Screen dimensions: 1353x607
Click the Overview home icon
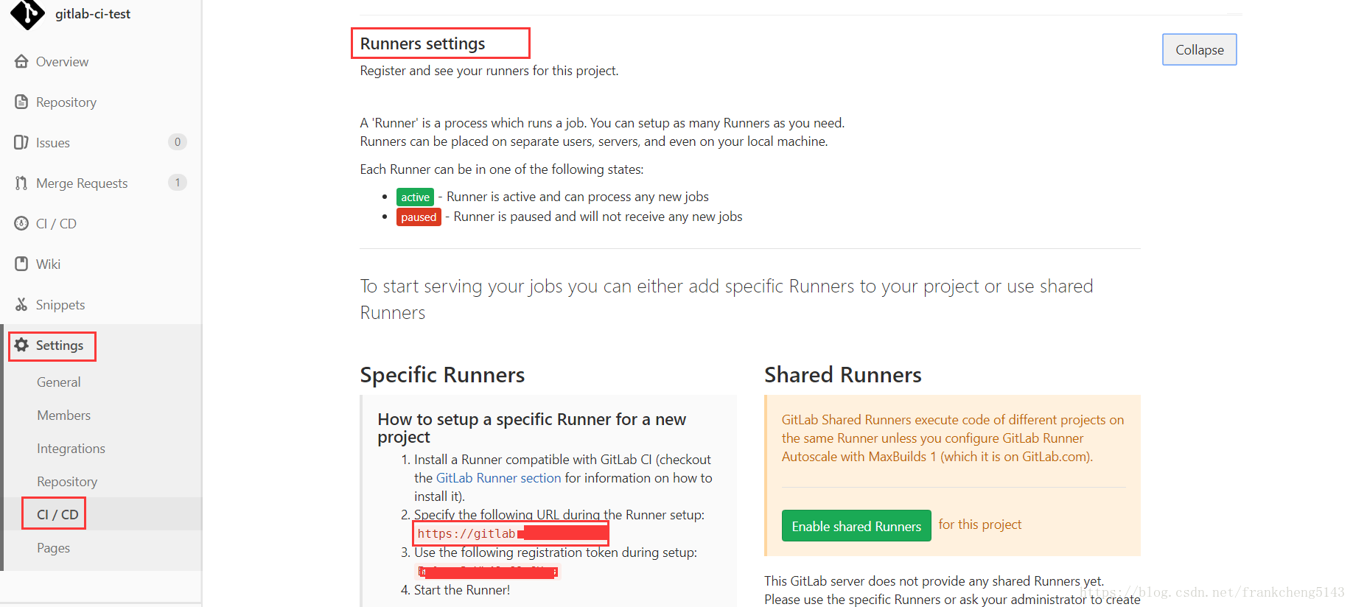click(21, 61)
